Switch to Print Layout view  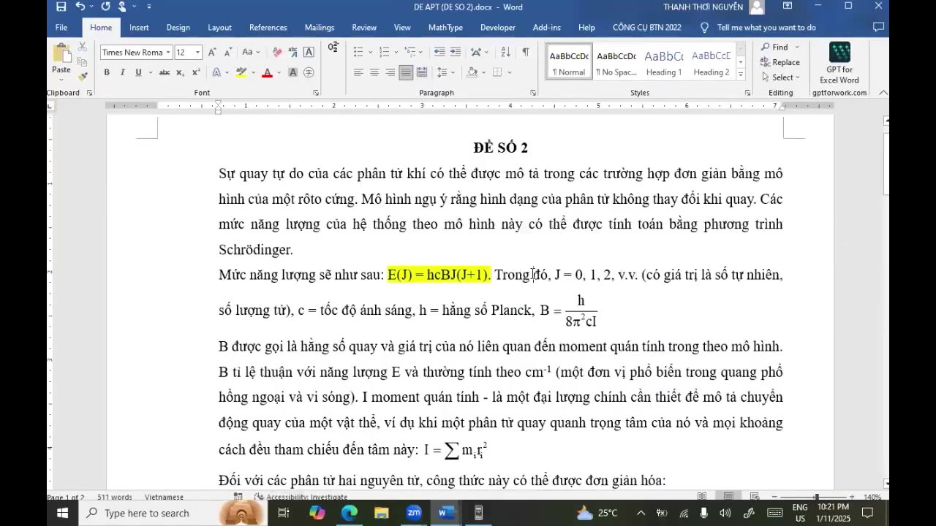click(x=728, y=497)
